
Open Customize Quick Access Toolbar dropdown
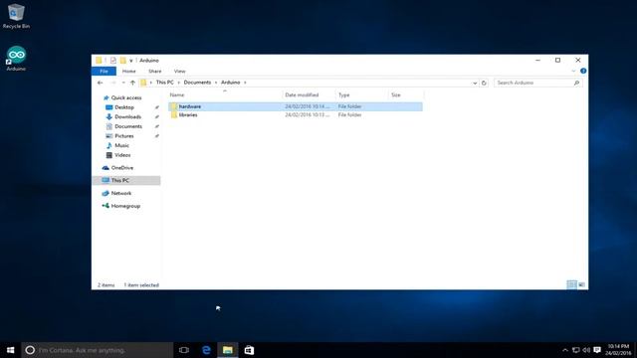(130, 61)
